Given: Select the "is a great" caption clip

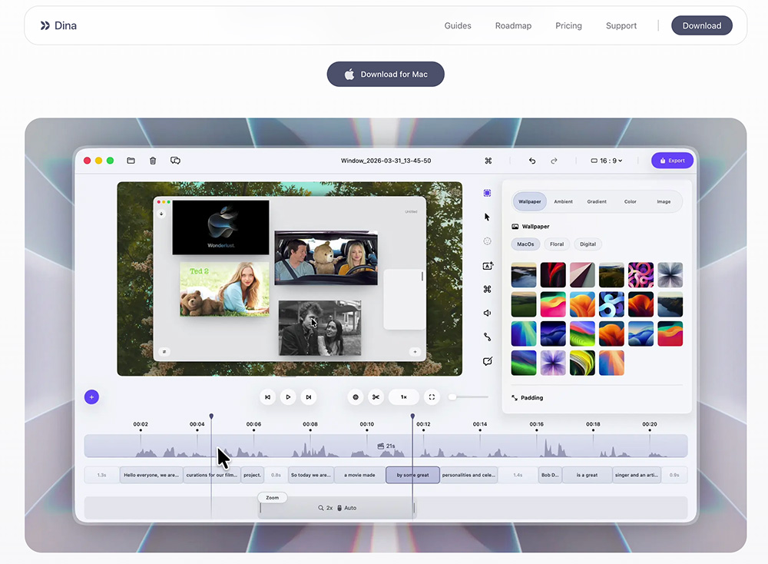Looking at the screenshot, I should tap(587, 476).
